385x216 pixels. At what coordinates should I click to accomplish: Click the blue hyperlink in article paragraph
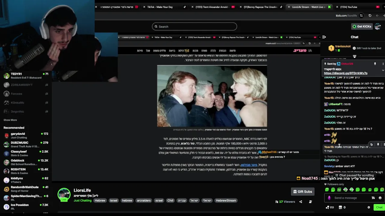click(249, 165)
